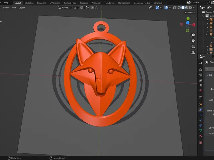Open the overlays options dropdown arrow
The width and height of the screenshot is (214, 160).
click(x=170, y=8)
